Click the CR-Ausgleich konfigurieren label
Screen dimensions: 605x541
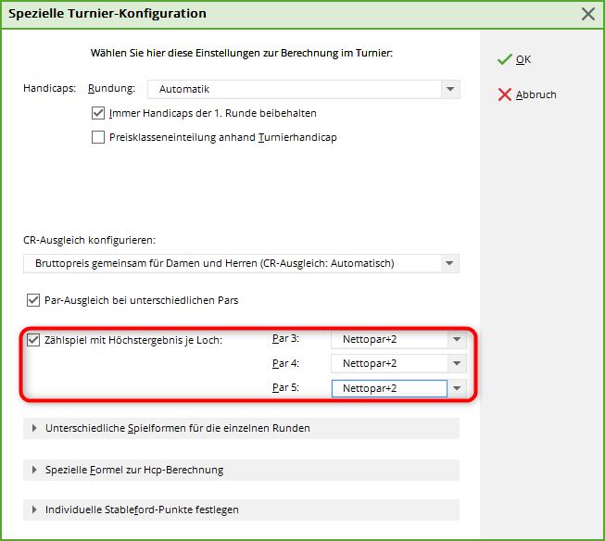click(x=90, y=240)
